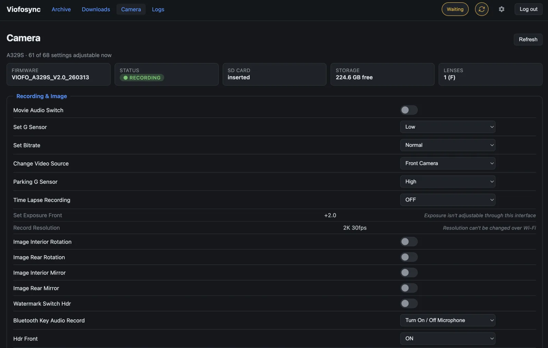Toggle Image Rear Rotation switch
The height and width of the screenshot is (348, 548).
[x=409, y=257]
